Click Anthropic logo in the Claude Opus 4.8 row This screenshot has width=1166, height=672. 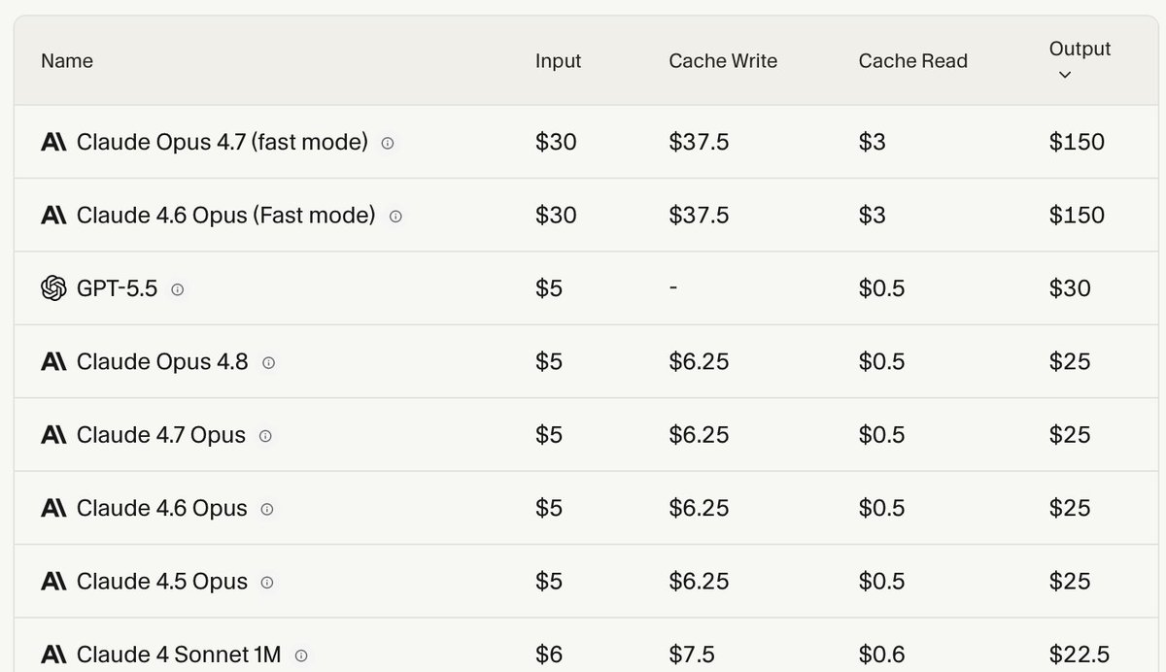(53, 361)
